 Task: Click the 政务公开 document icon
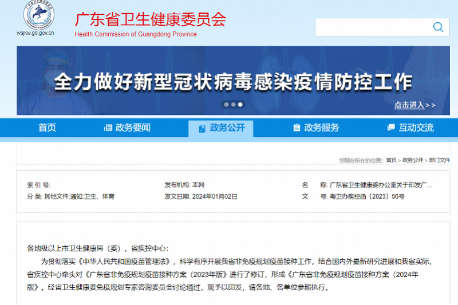point(202,129)
